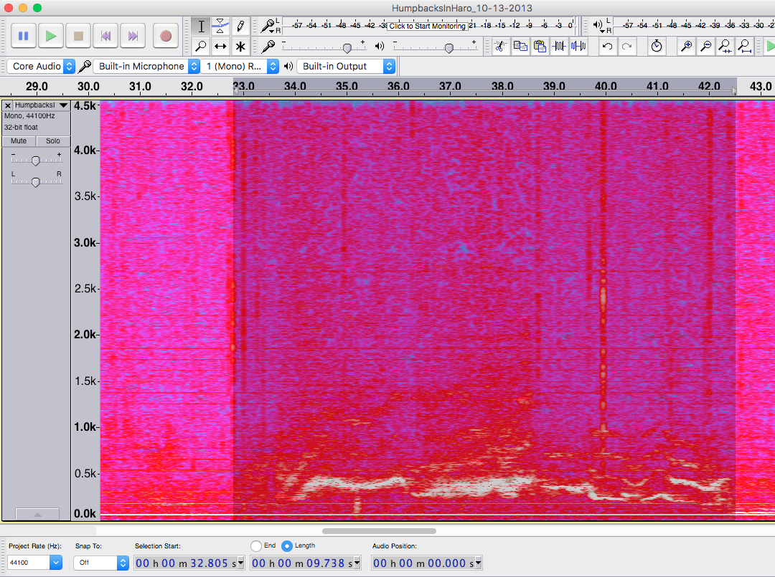Toggle Solo on the Humpbacks track
This screenshot has height=577, width=775.
click(x=53, y=141)
